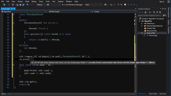Collapse the Algorithm project node
This screenshot has width=171, height=96.
(139, 21)
